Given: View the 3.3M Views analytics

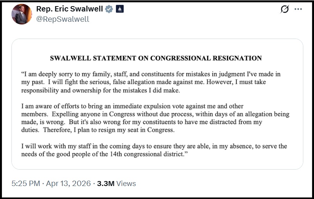Looking at the screenshot, I should (116, 184).
